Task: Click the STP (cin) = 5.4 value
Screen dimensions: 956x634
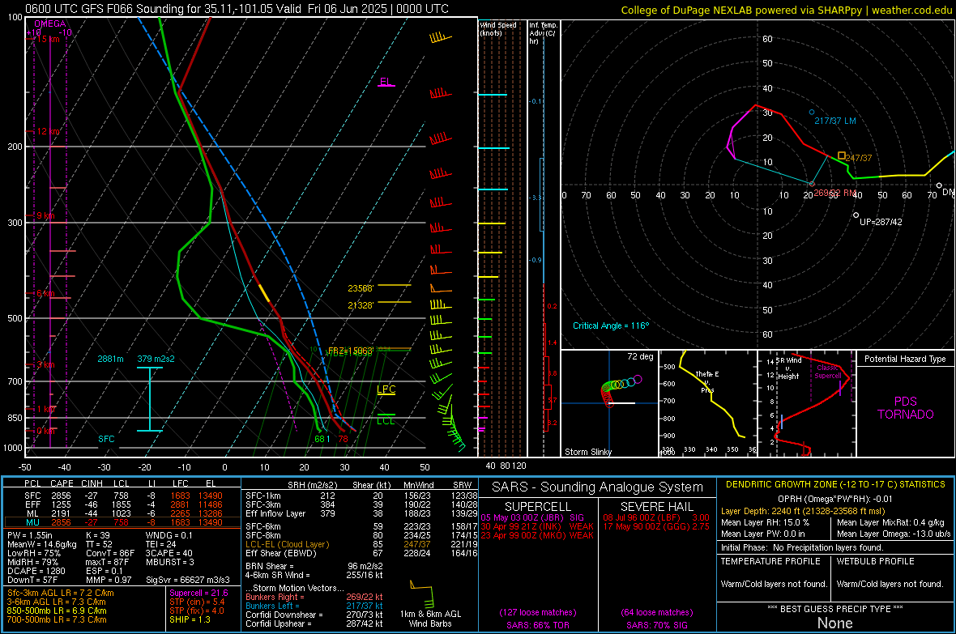Action: [x=197, y=602]
